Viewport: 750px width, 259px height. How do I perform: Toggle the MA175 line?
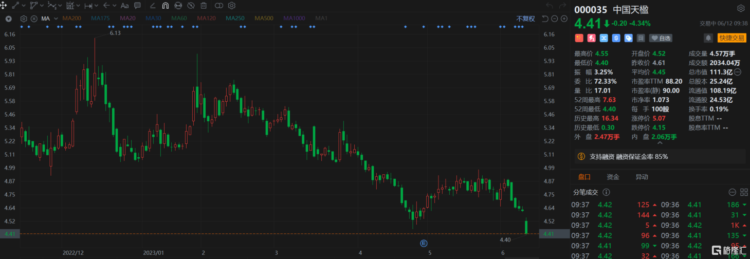[100, 18]
